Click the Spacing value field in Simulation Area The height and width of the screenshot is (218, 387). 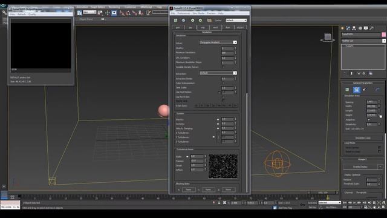[x=372, y=102]
